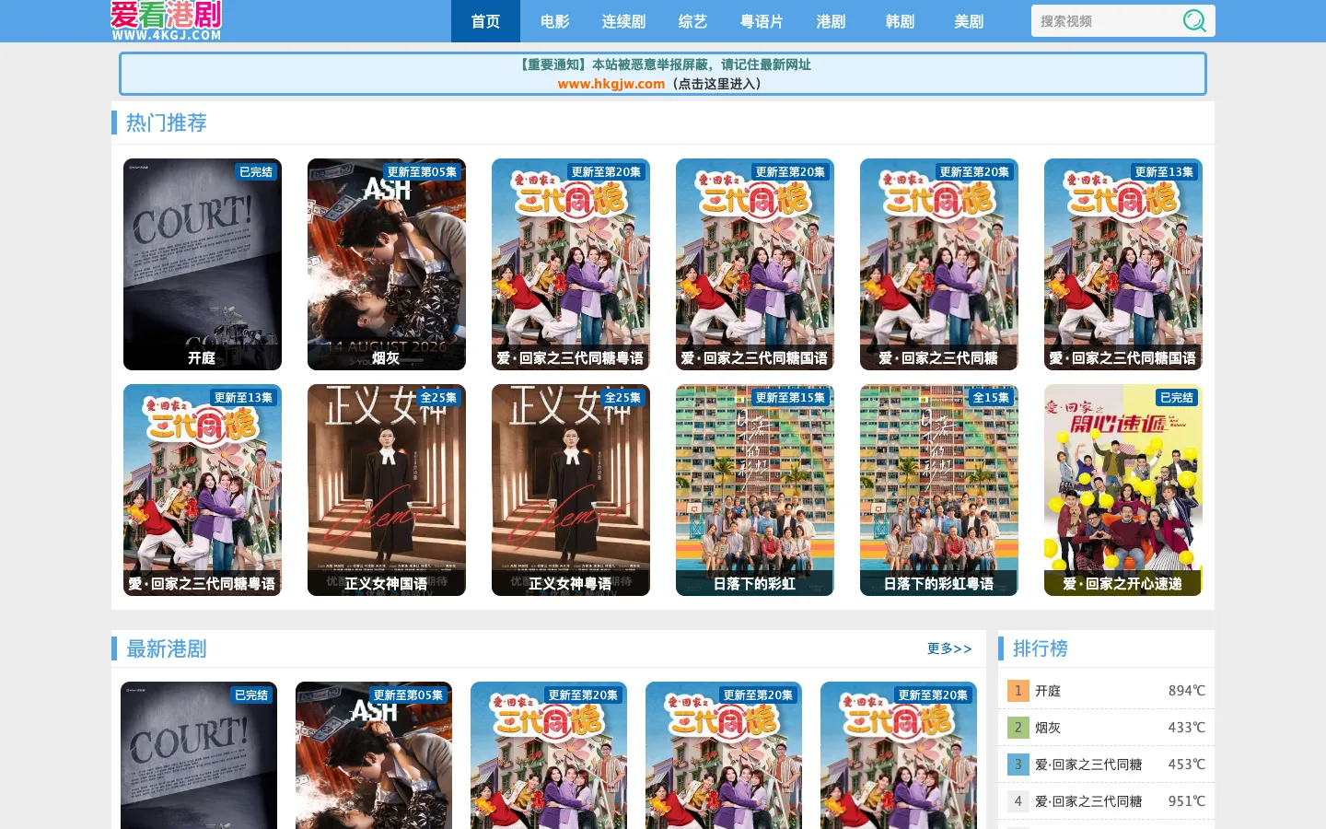Click the green search magnifier icon
The image size is (1326, 829).
[1194, 20]
